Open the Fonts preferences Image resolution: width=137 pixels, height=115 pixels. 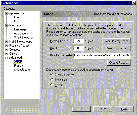point(17,17)
